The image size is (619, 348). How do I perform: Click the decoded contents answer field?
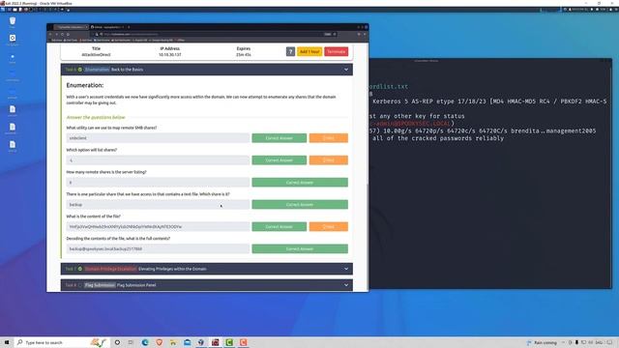coord(158,248)
